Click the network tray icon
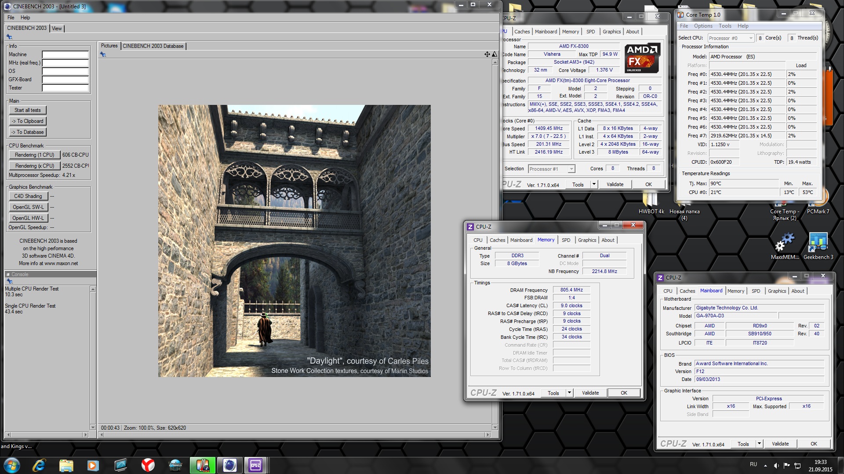 click(797, 466)
